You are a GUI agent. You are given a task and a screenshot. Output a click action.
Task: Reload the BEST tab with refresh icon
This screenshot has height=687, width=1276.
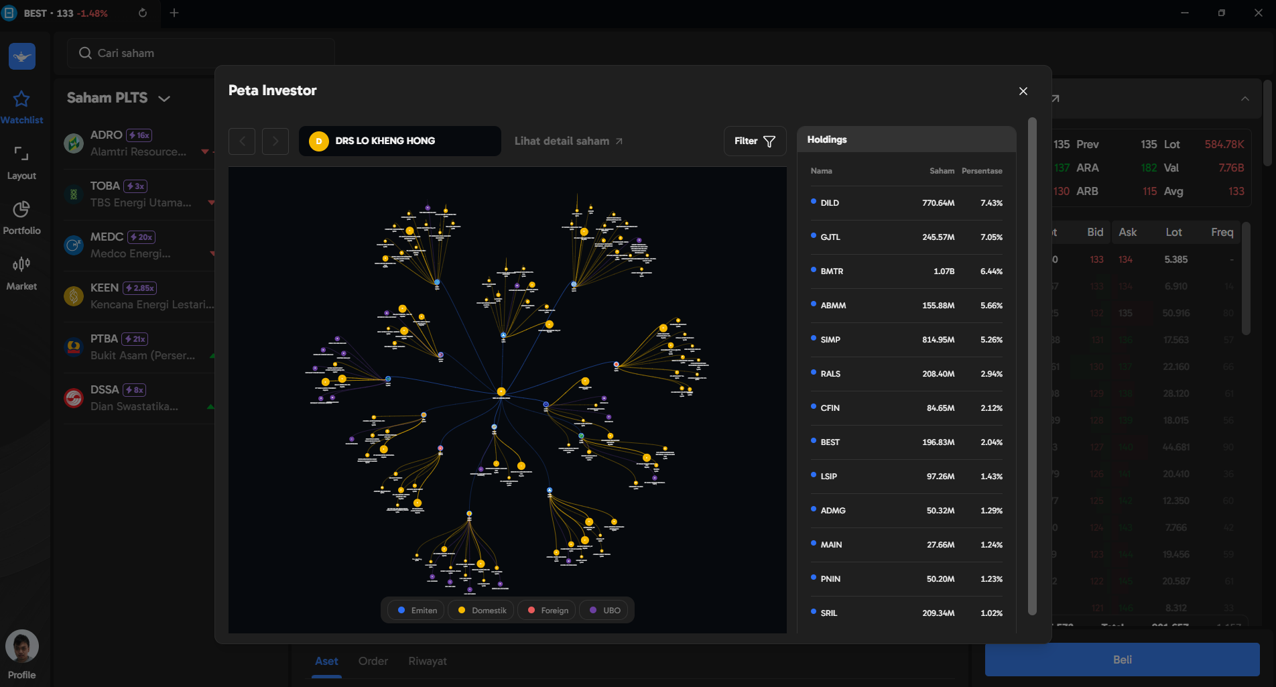click(x=142, y=13)
